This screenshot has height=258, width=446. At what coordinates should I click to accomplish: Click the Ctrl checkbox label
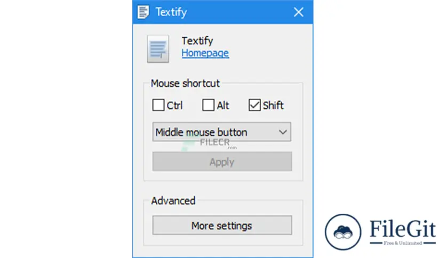point(174,106)
